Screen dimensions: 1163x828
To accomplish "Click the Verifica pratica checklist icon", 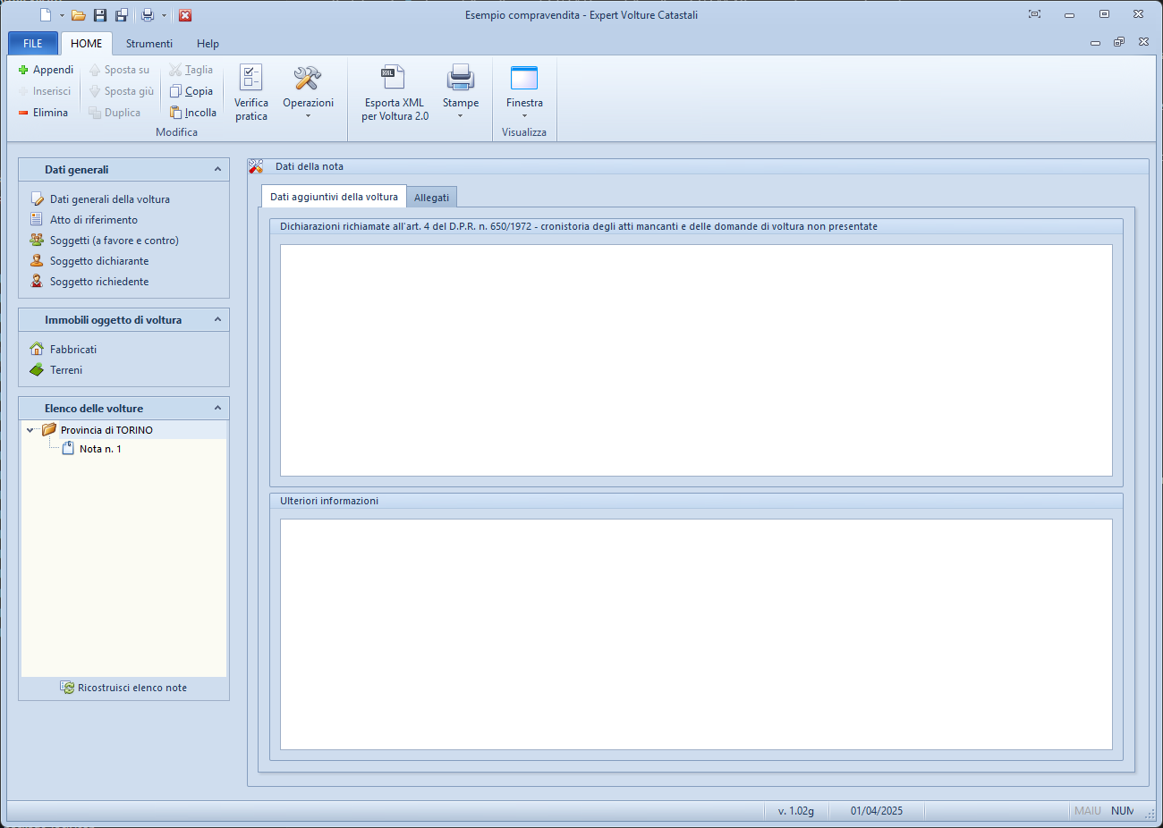I will tap(251, 92).
